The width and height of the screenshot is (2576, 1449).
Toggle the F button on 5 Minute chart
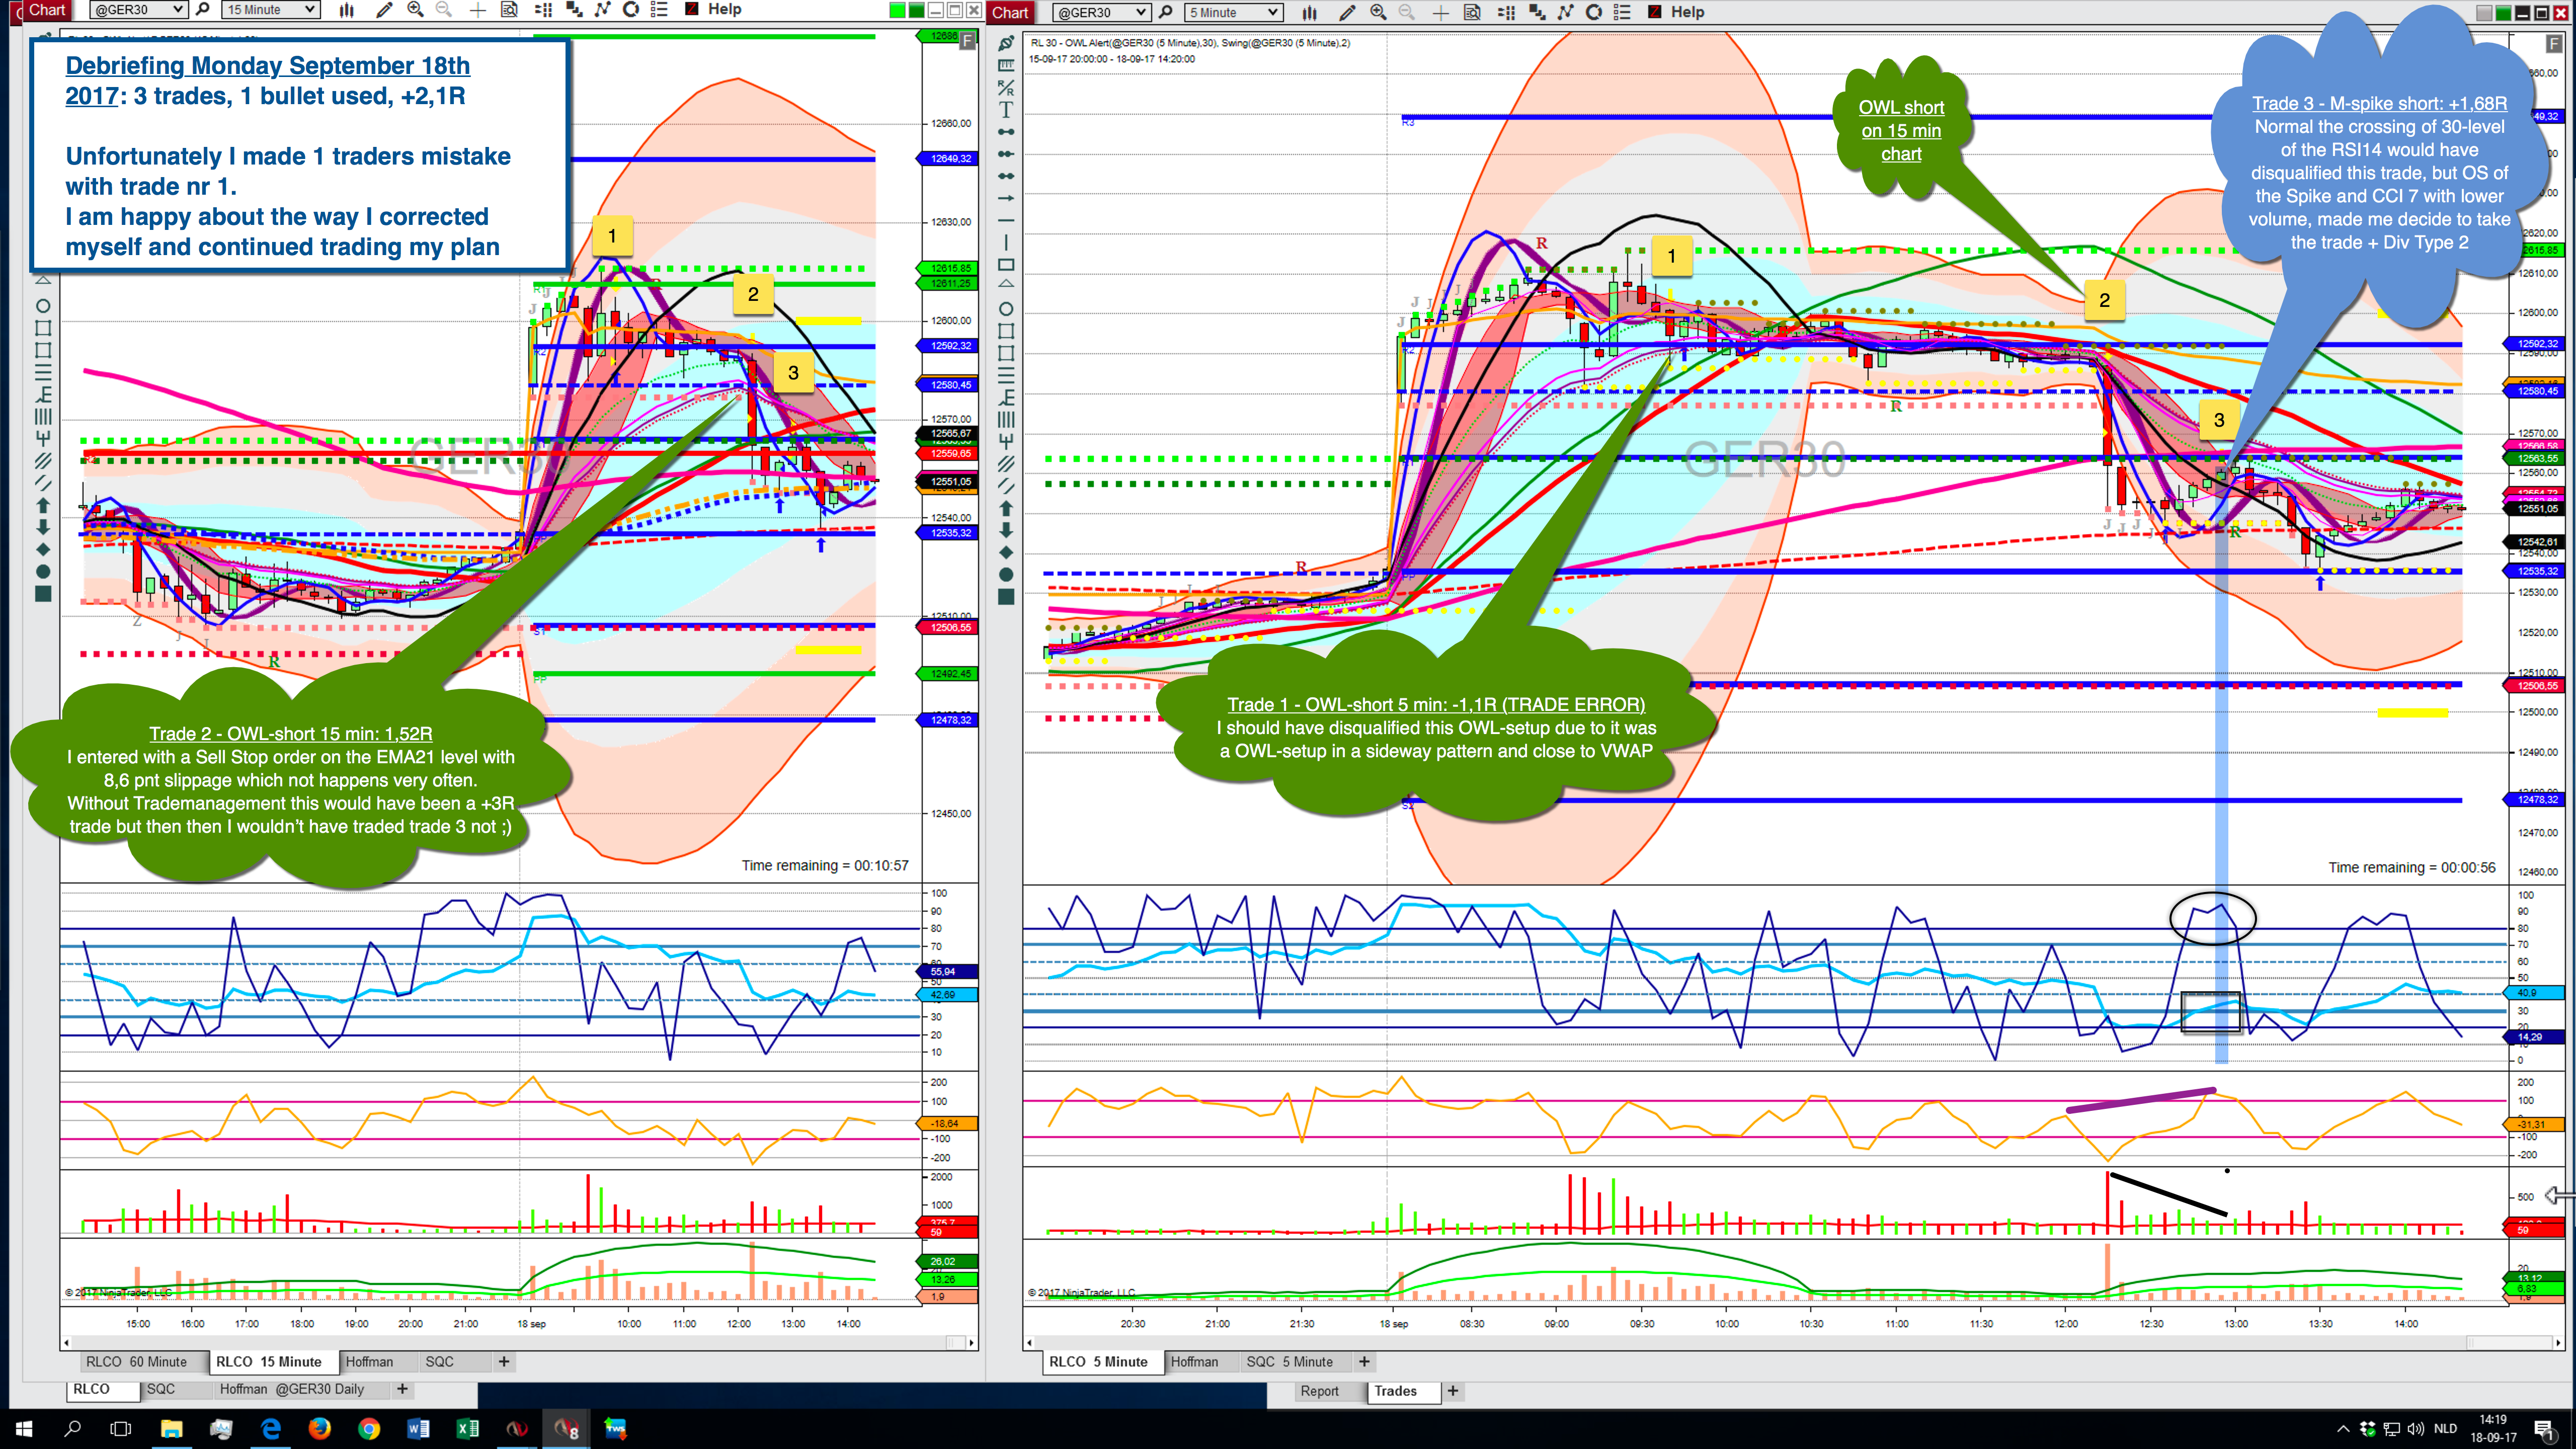2553,44
